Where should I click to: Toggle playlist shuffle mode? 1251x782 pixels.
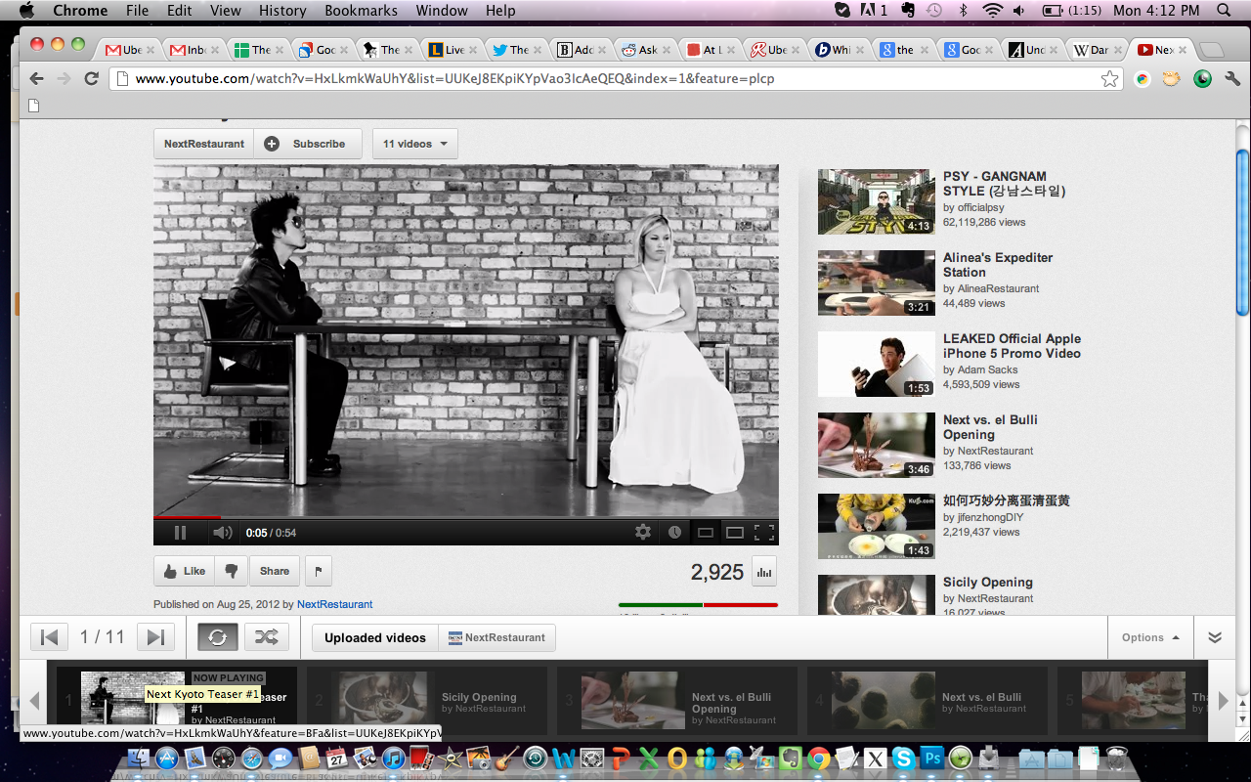pos(266,637)
